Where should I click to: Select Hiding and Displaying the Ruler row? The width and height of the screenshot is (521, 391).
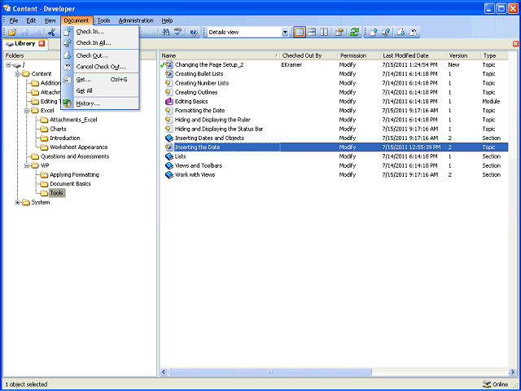(334, 120)
